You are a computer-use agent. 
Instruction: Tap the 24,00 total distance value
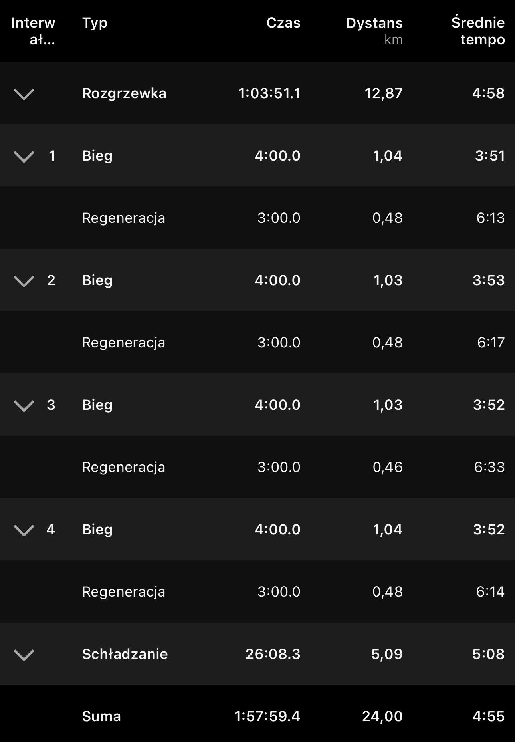pyautogui.click(x=382, y=716)
